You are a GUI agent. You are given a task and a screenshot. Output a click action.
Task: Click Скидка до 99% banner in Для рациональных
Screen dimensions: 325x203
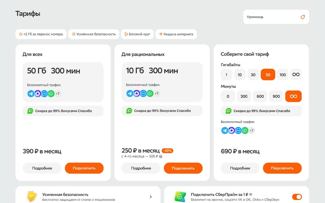click(162, 111)
